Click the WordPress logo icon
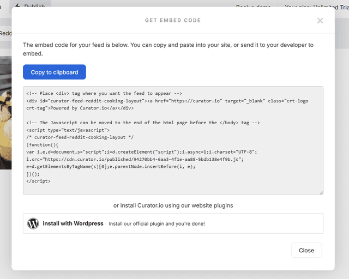The image size is (349, 279). pyautogui.click(x=33, y=223)
